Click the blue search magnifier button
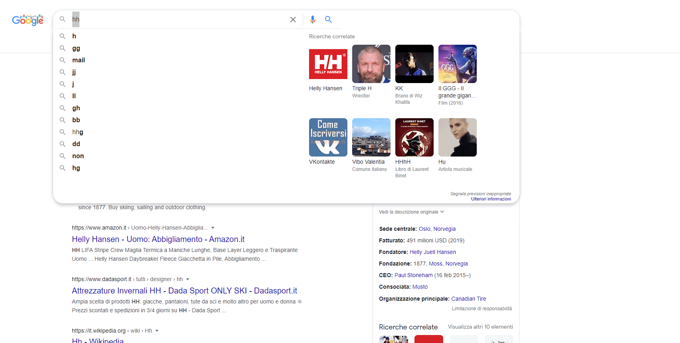 click(x=329, y=19)
